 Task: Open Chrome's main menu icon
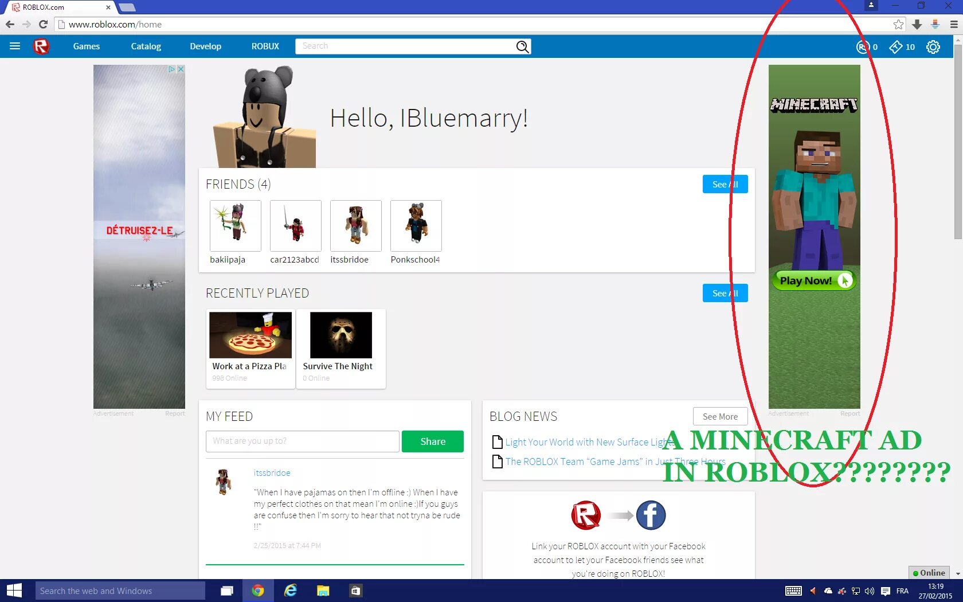[954, 25]
